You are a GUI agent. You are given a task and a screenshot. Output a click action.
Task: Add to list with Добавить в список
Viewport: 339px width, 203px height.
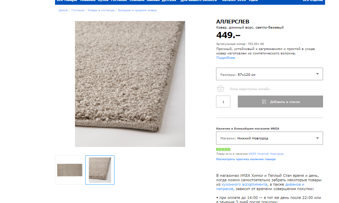click(x=280, y=101)
